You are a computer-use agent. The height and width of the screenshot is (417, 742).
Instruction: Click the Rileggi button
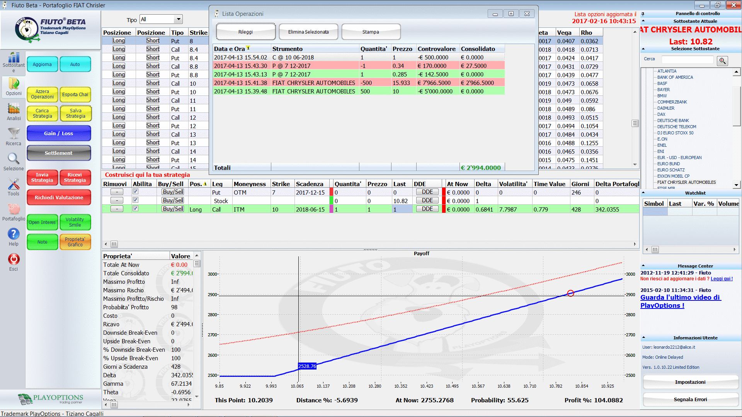[x=245, y=32]
